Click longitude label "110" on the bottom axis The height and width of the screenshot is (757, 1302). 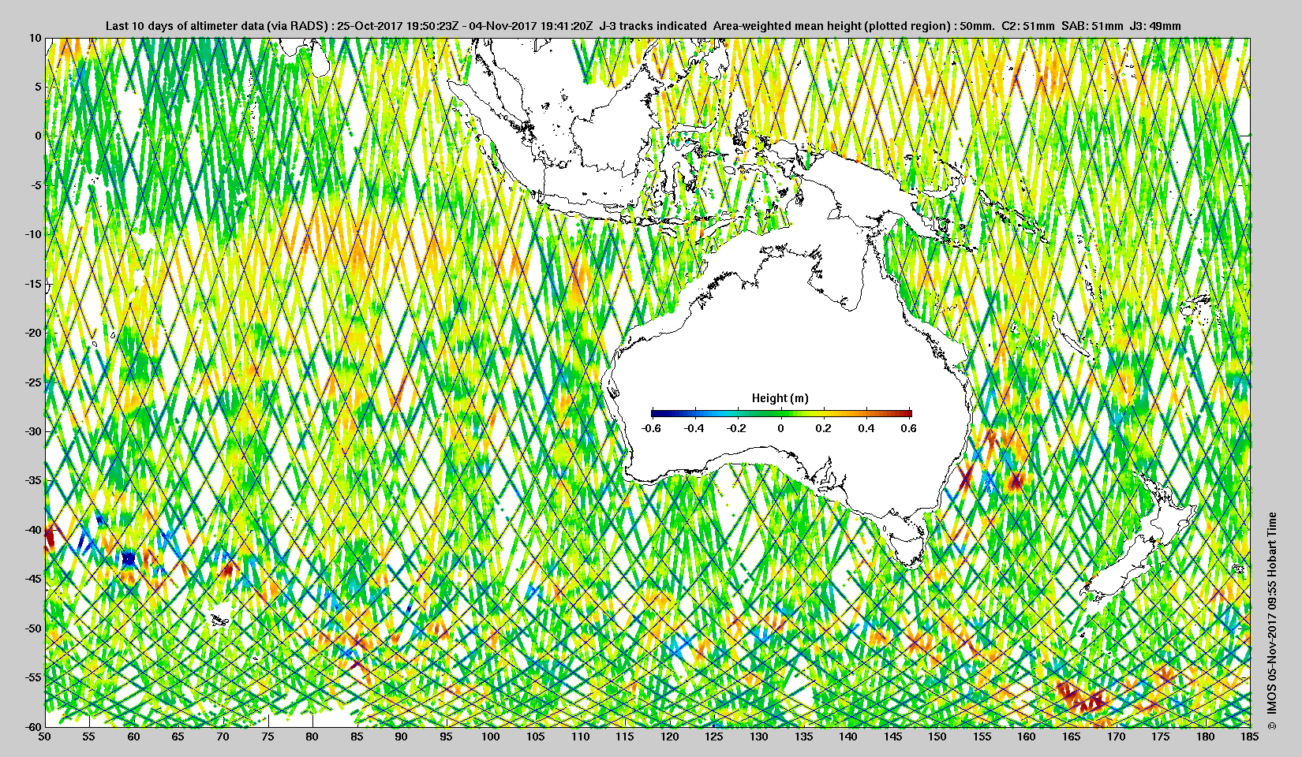coord(580,736)
